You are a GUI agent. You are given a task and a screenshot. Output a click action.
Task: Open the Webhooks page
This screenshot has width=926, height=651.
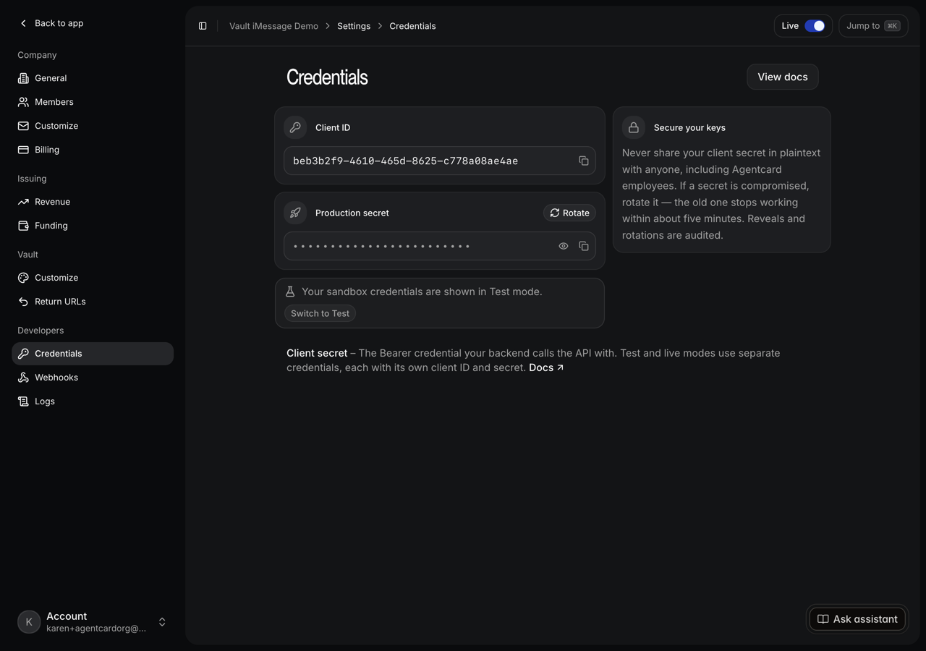[x=93, y=378]
